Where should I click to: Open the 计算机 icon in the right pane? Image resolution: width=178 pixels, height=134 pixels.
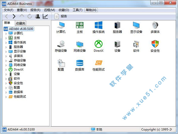click(x=61, y=27)
